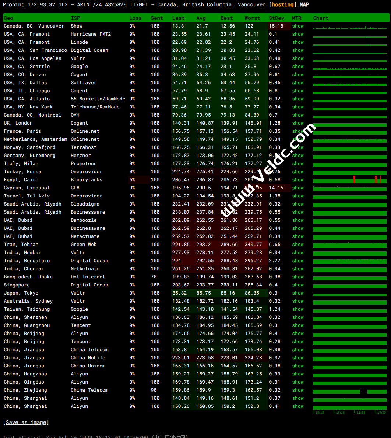The width and height of the screenshot is (391, 438).
Task: Select the Prometeus ISP cell
Action: (x=83, y=164)
